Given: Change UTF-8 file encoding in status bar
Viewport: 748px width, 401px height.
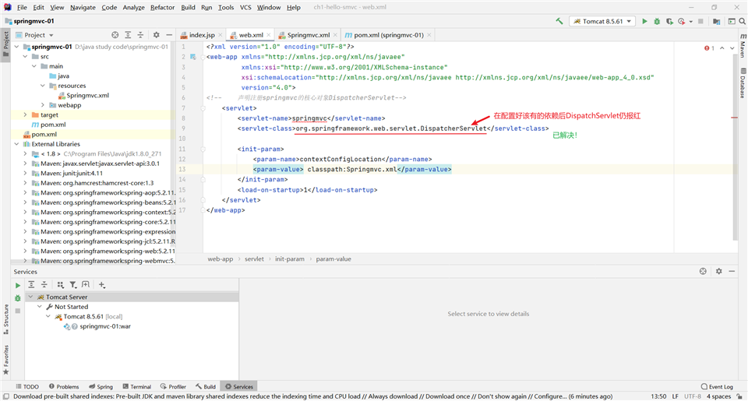Looking at the screenshot, I should coord(693,396).
